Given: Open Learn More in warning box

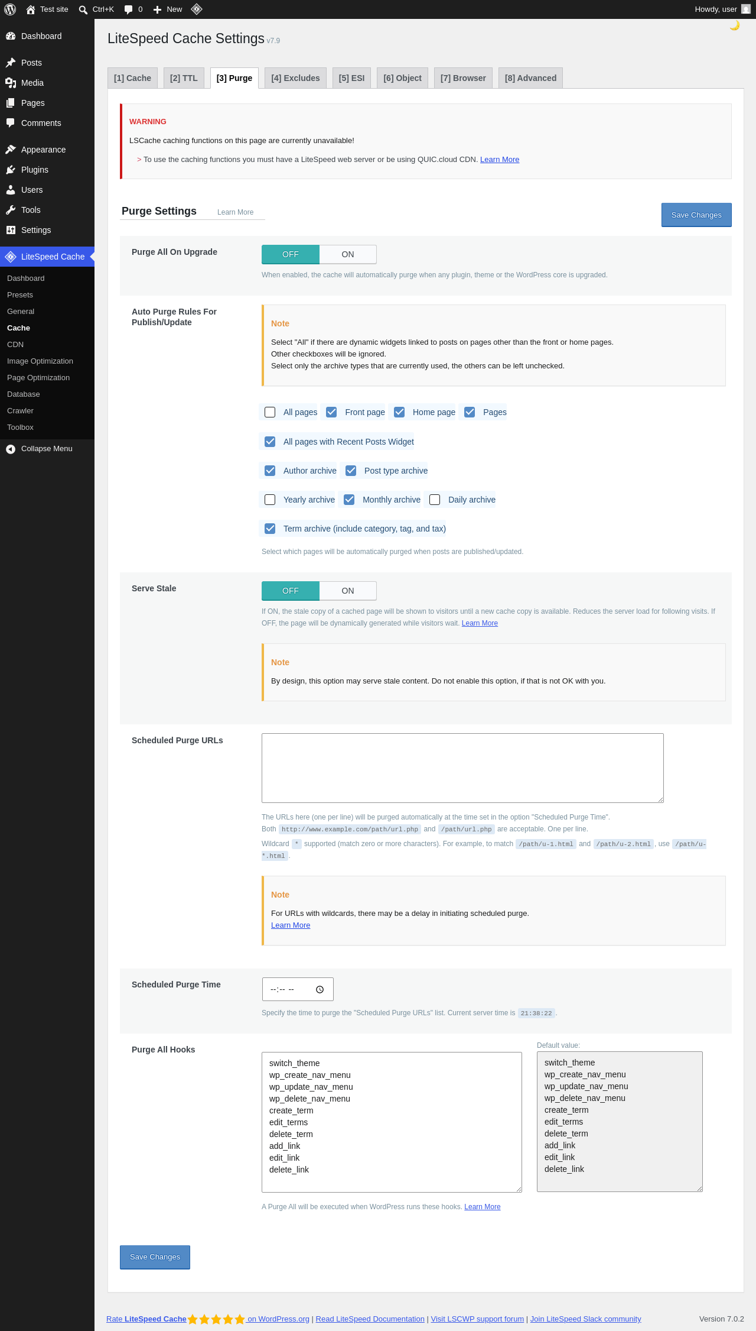Looking at the screenshot, I should coord(500,160).
